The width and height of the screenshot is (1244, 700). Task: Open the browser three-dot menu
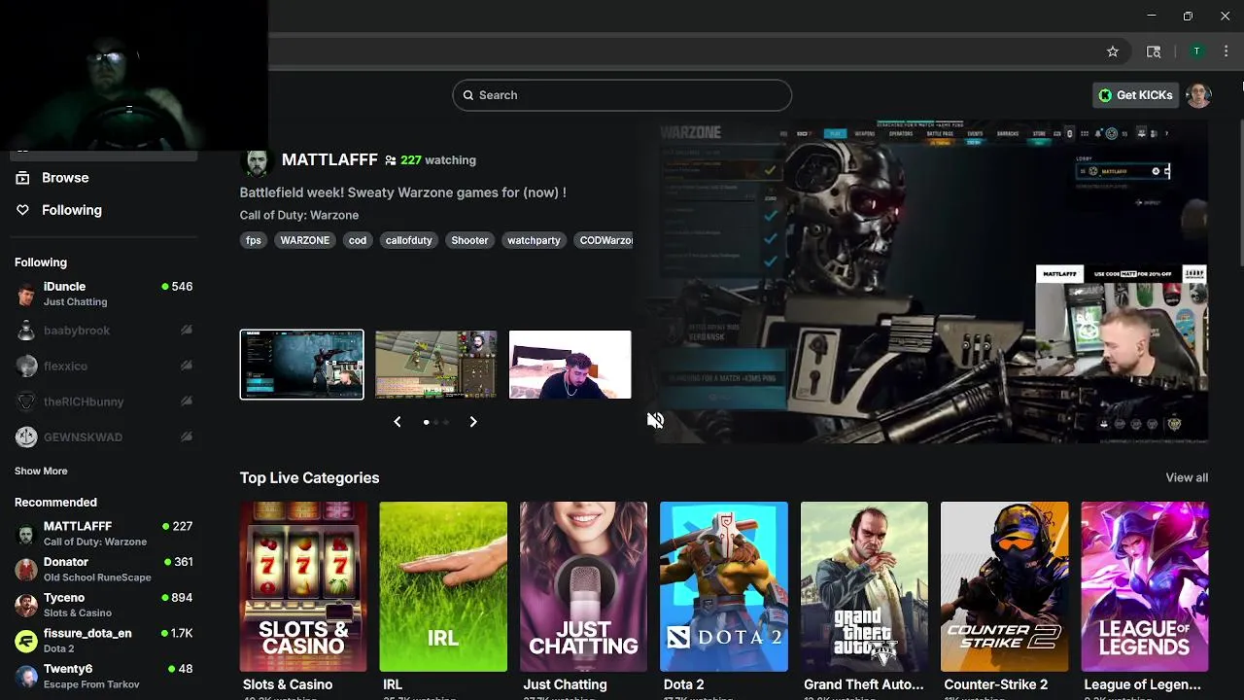[1226, 52]
